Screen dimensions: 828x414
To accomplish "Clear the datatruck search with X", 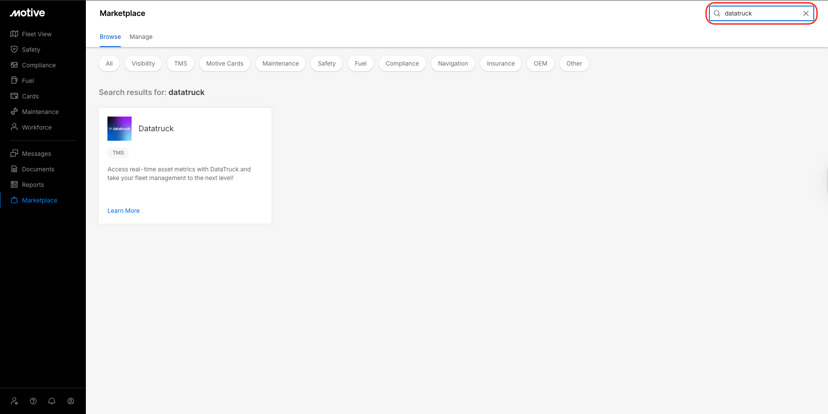I will [806, 13].
